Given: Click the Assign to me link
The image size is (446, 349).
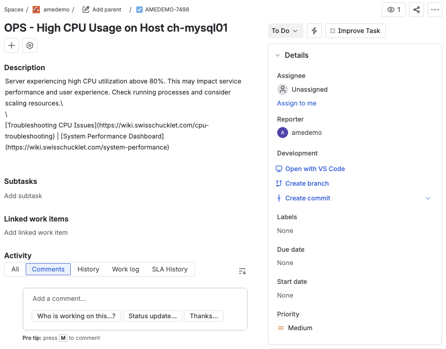Looking at the screenshot, I should pyautogui.click(x=296, y=103).
